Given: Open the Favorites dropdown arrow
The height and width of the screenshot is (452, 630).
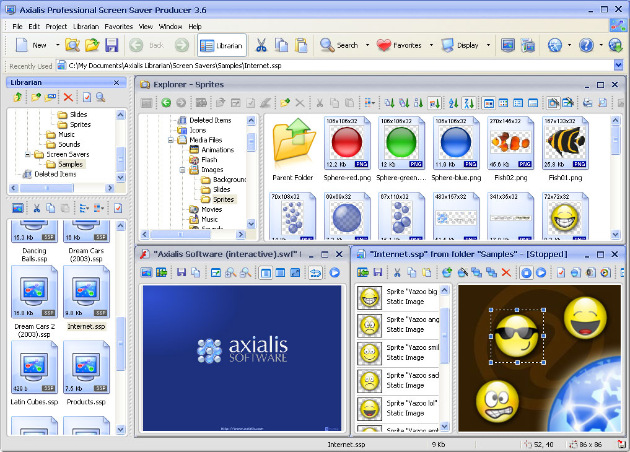Looking at the screenshot, I should (431, 45).
